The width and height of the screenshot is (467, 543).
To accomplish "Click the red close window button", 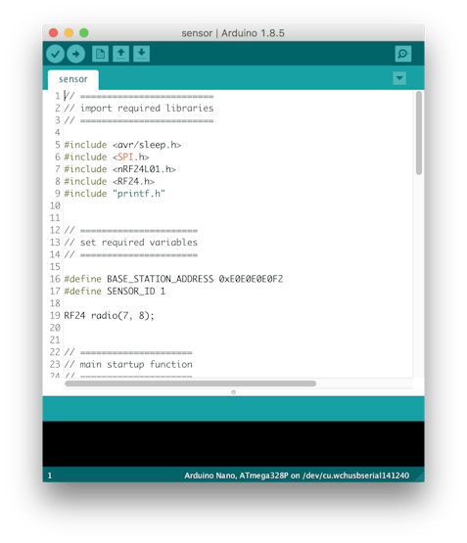I will (53, 33).
